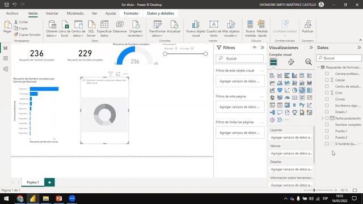Select the map (globe) visualization
The width and height of the screenshot is (363, 204).
coord(272,97)
